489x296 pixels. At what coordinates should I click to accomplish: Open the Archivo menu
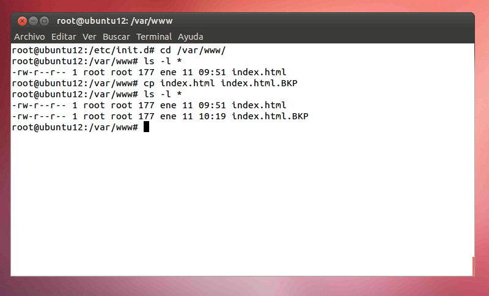point(29,37)
